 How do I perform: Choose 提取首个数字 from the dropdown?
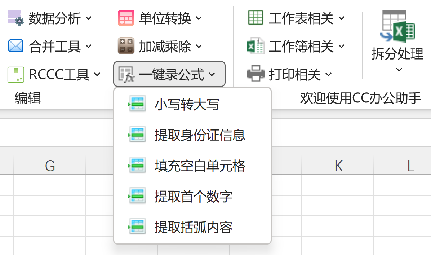click(193, 197)
